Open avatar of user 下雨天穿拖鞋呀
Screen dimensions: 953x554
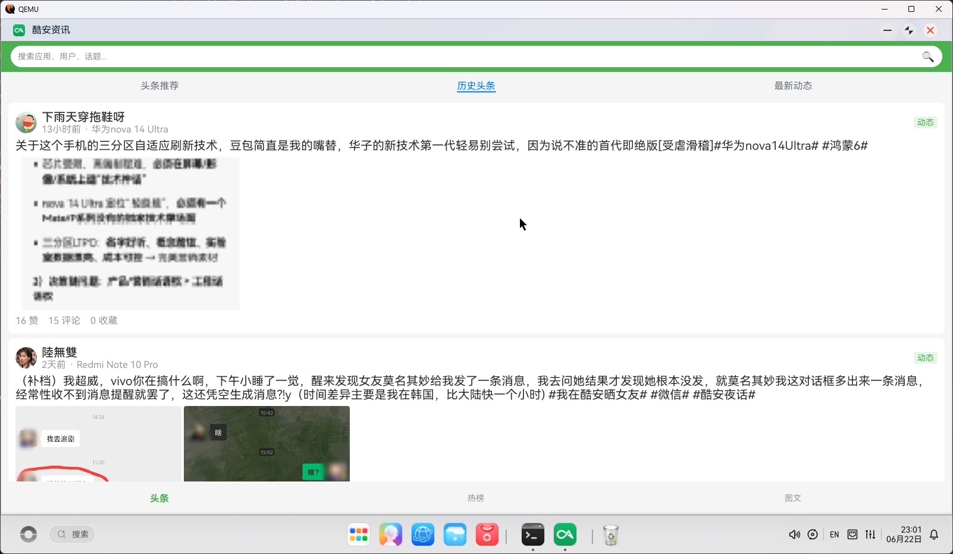click(x=26, y=122)
